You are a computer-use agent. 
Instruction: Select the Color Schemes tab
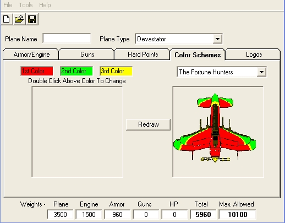click(198, 55)
